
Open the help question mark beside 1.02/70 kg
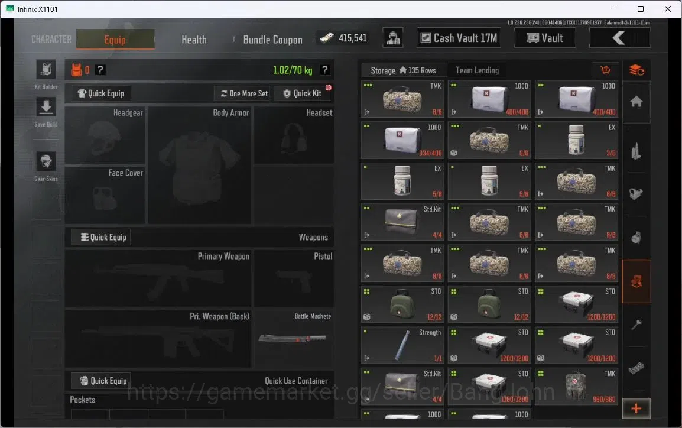coord(324,70)
